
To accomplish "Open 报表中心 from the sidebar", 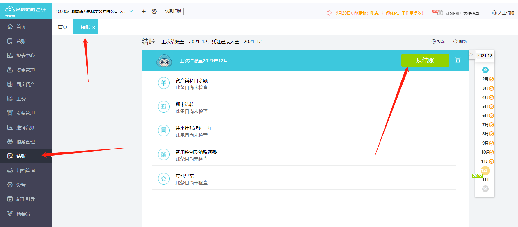I will [x=26, y=55].
